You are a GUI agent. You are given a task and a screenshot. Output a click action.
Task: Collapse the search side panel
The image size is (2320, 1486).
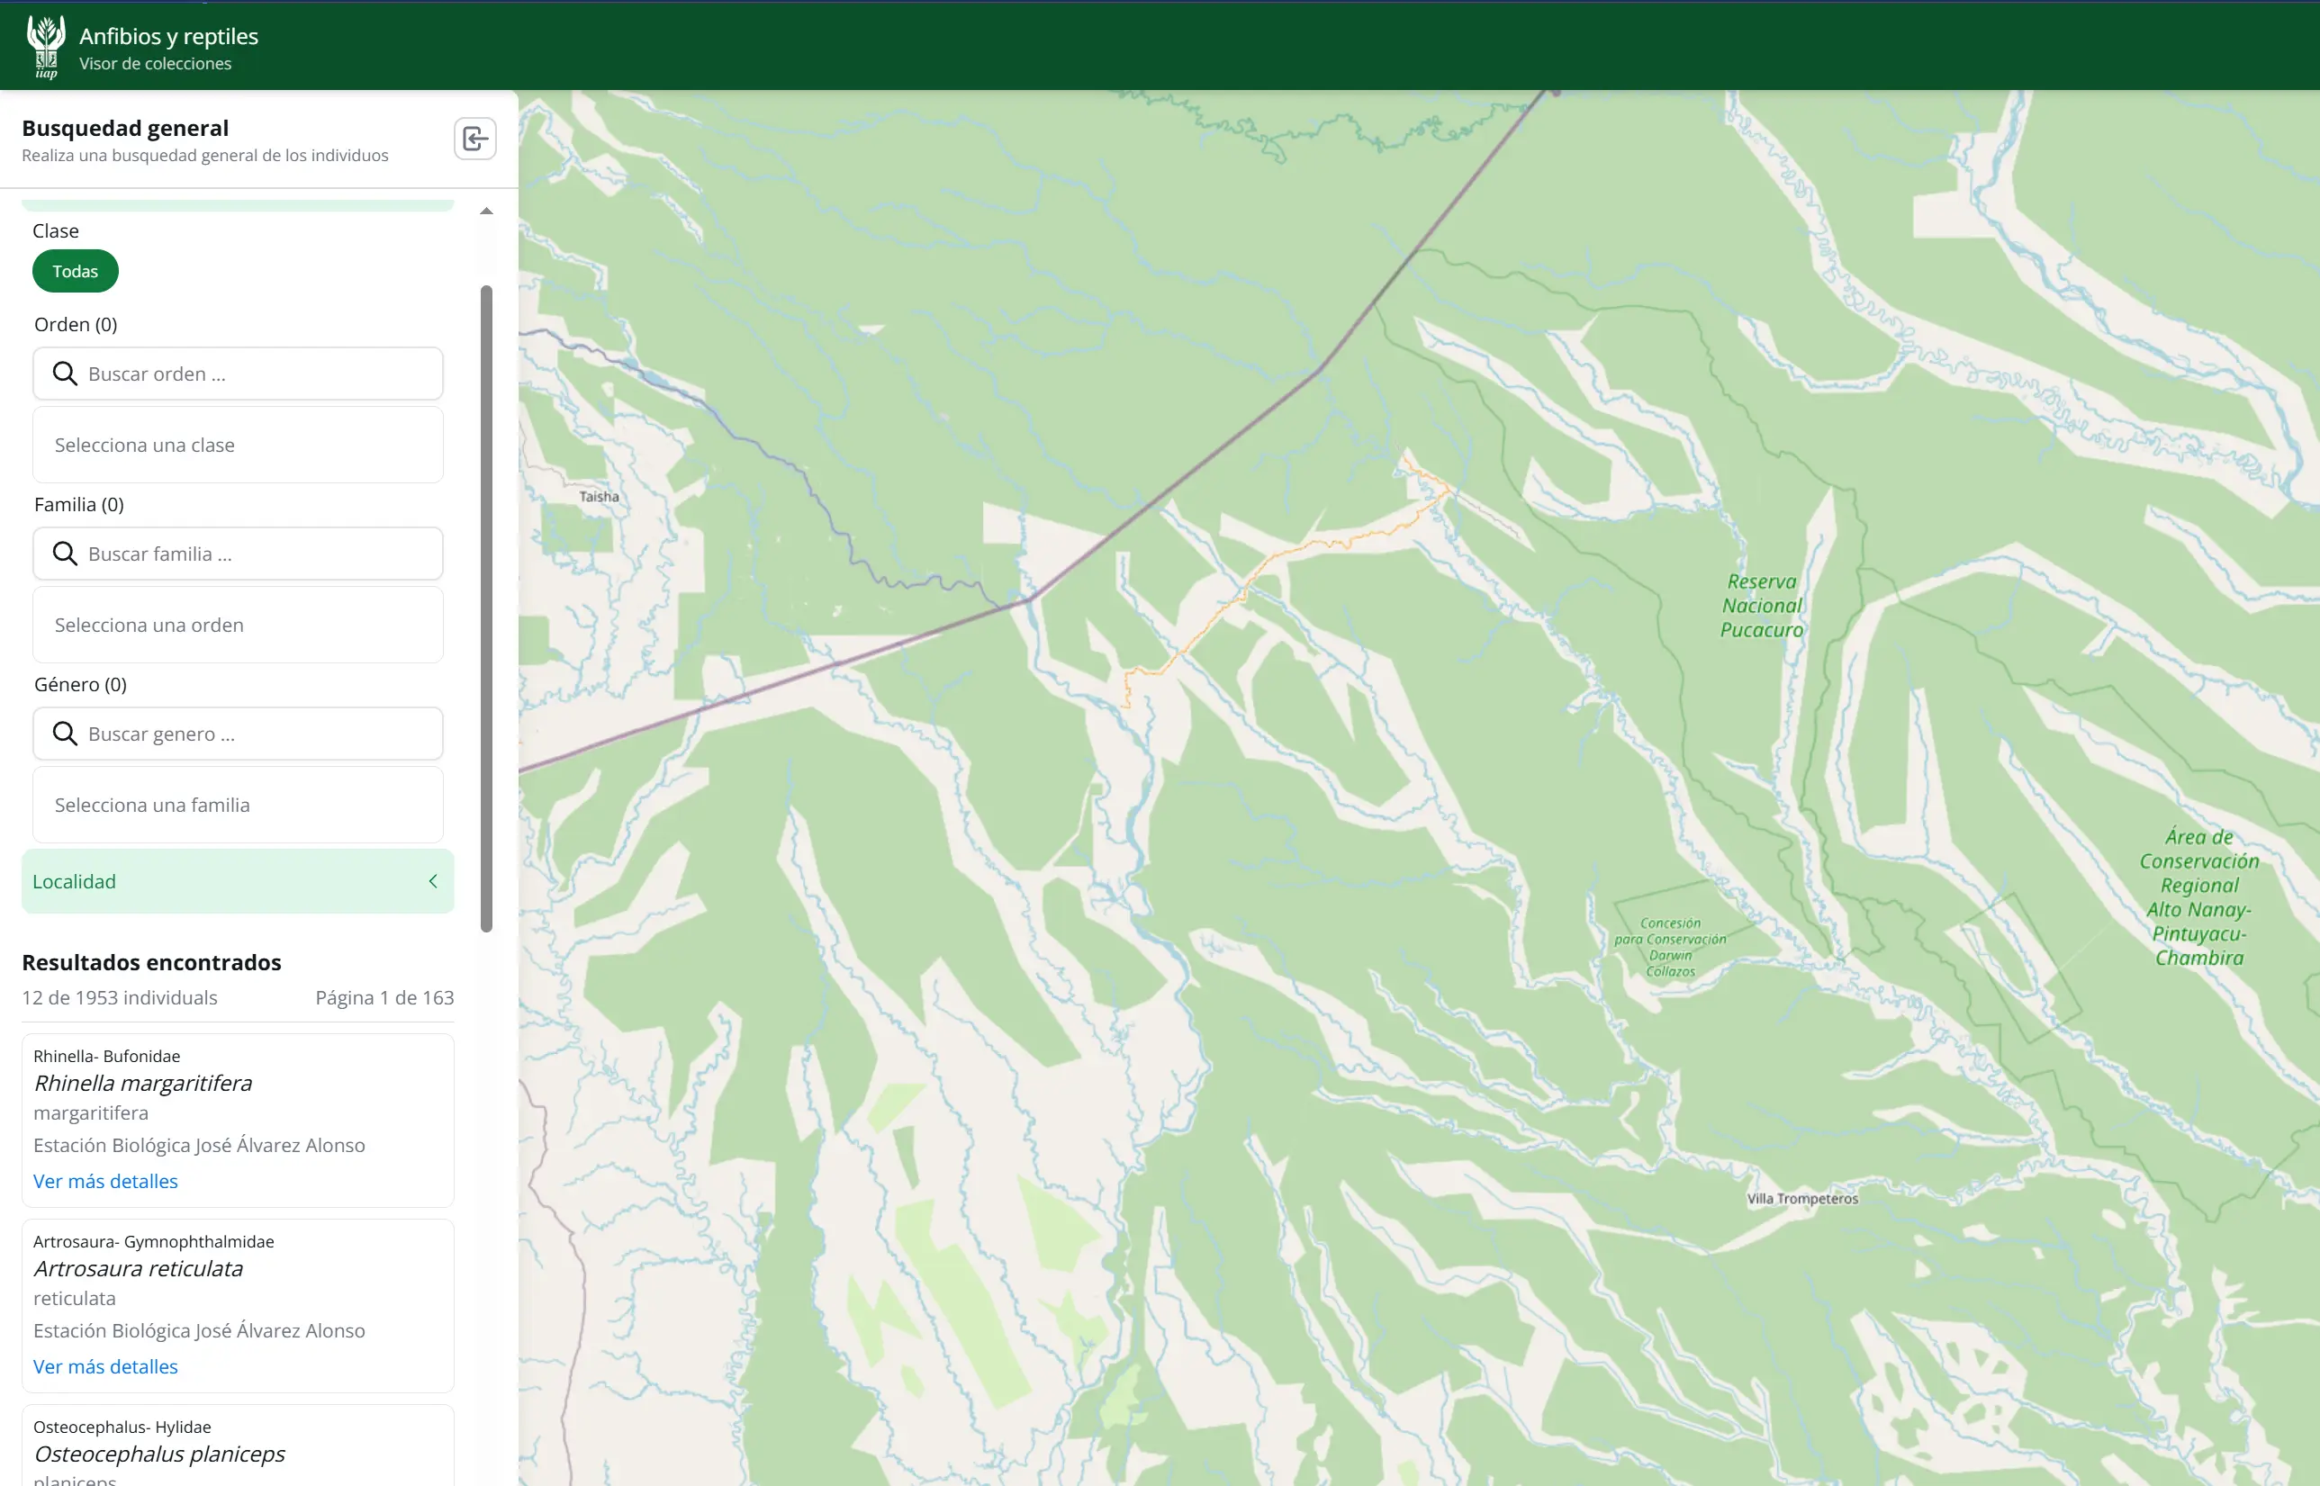(474, 139)
